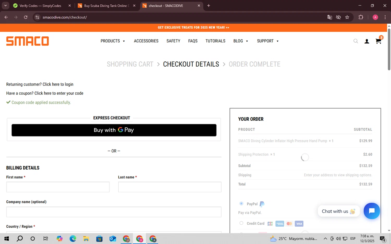Switch to Verify Codes SimplyCodes tab
This screenshot has height=244, width=391.
[40, 6]
